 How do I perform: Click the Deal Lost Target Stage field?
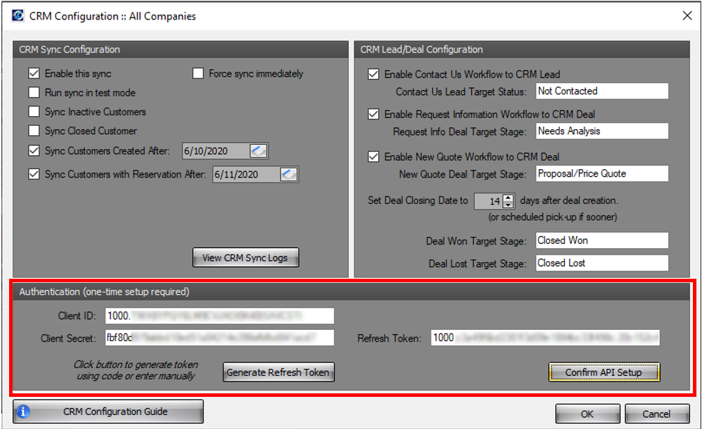602,263
